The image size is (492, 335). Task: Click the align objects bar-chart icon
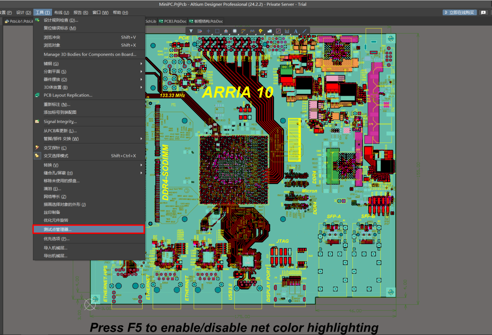(226, 31)
